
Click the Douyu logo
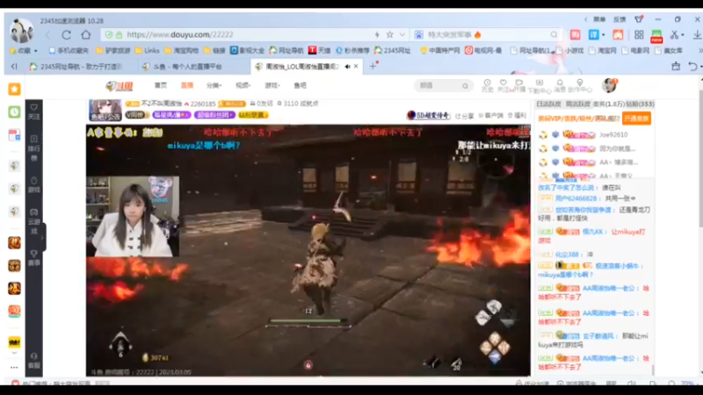pyautogui.click(x=120, y=85)
